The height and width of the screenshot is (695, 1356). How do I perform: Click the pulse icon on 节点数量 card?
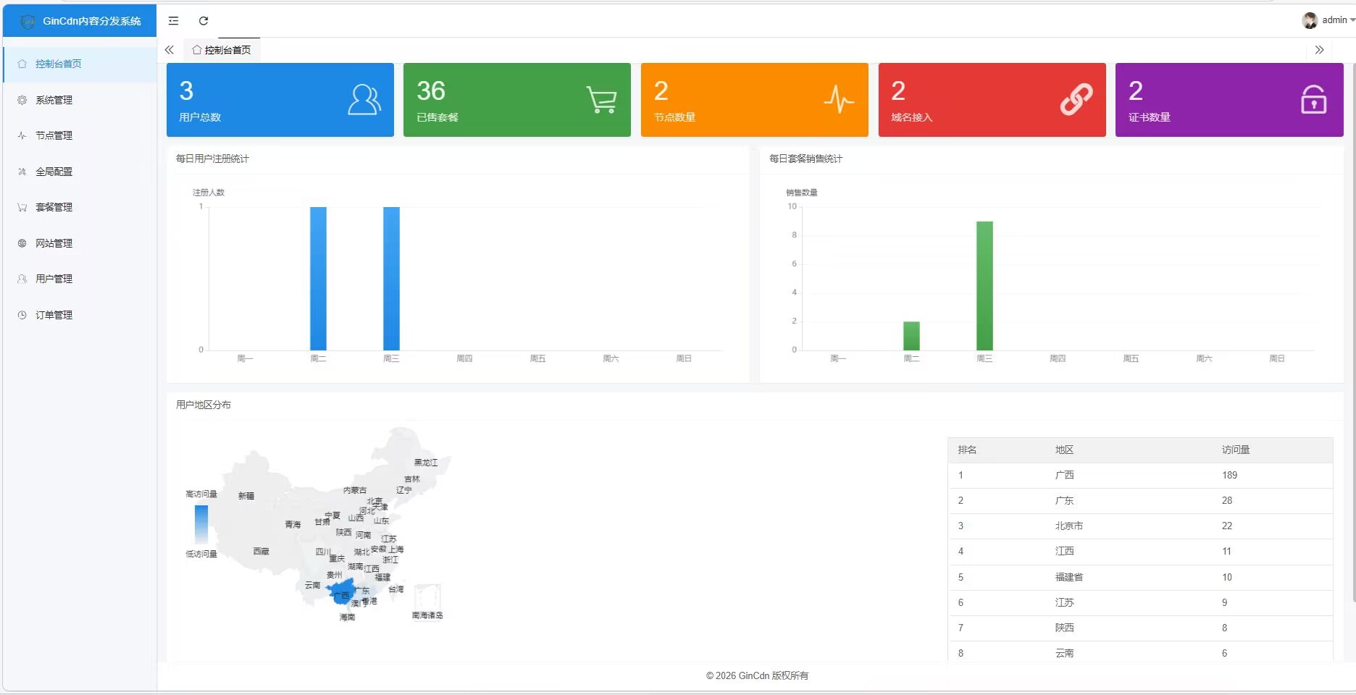(x=839, y=100)
